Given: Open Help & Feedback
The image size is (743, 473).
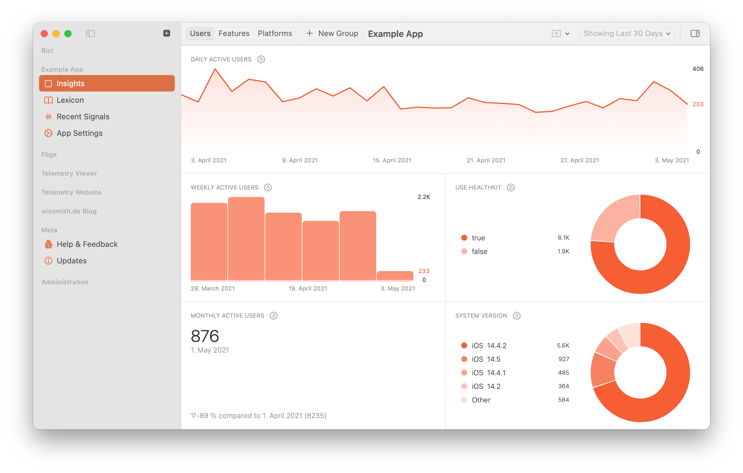Looking at the screenshot, I should coord(107,244).
